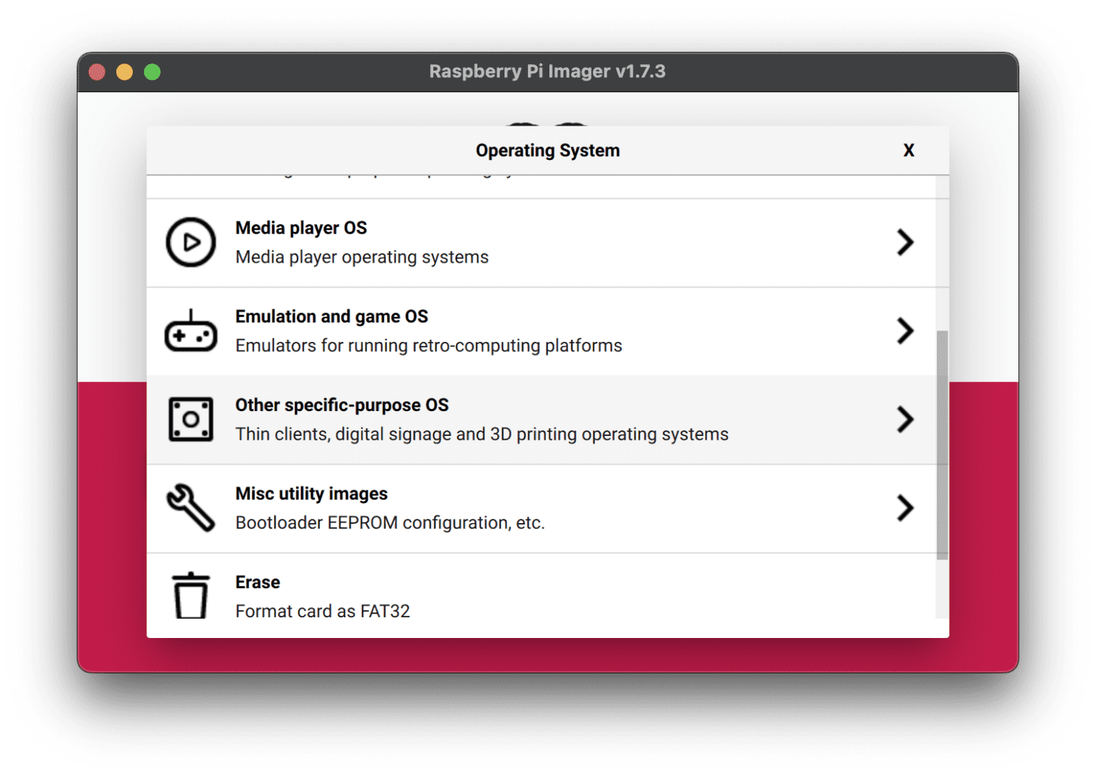Minimize the window with the yellow button
The height and width of the screenshot is (775, 1096).
point(124,72)
